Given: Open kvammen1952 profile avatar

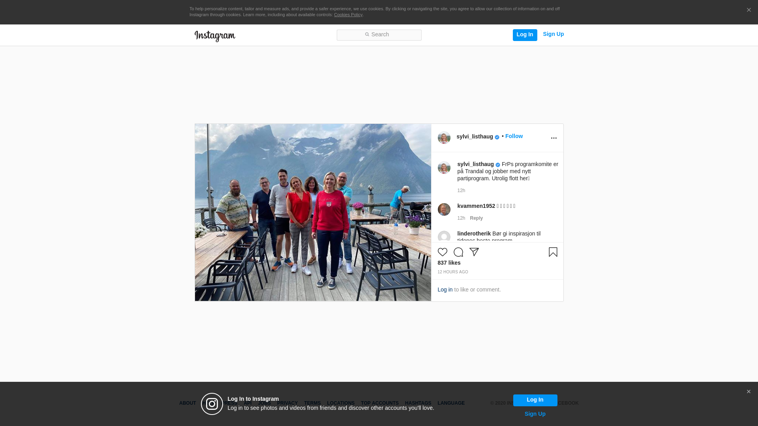Looking at the screenshot, I should (x=444, y=209).
